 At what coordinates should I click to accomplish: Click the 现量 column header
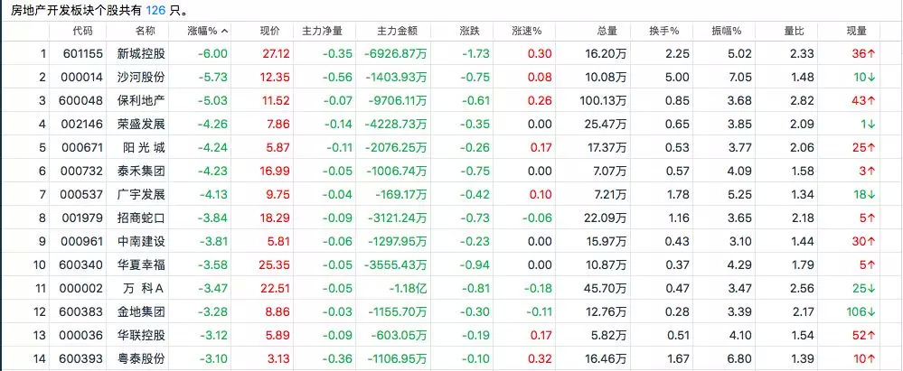point(859,31)
